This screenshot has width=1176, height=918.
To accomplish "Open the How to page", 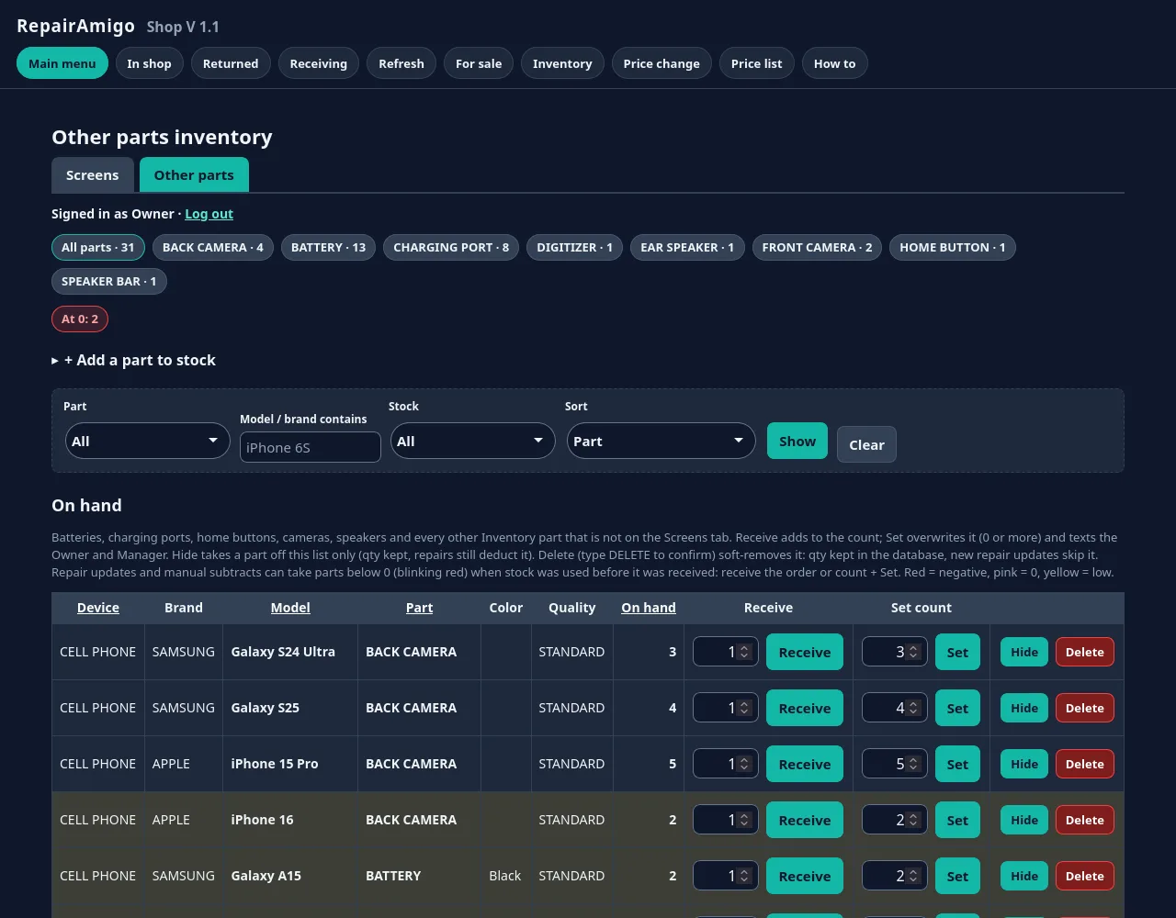I will (834, 63).
